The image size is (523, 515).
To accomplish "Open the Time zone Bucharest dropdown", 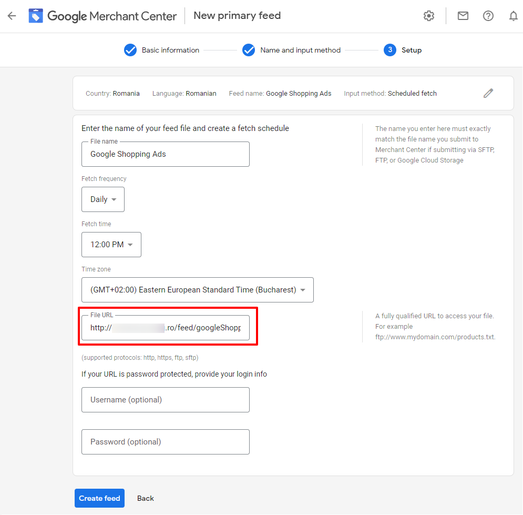I will pos(198,290).
